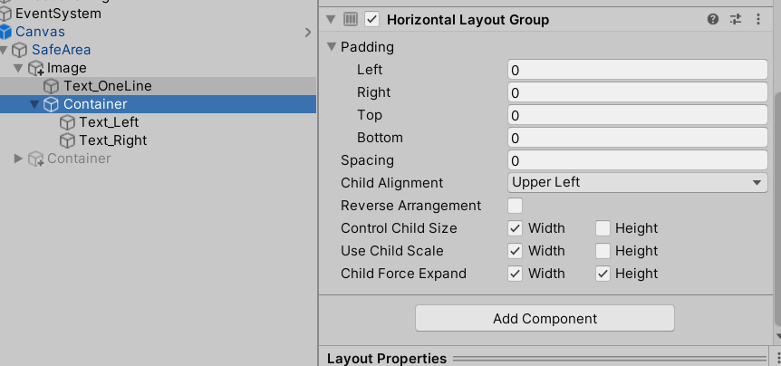
Task: Enable Control Child Size Height checkbox
Action: pos(603,228)
